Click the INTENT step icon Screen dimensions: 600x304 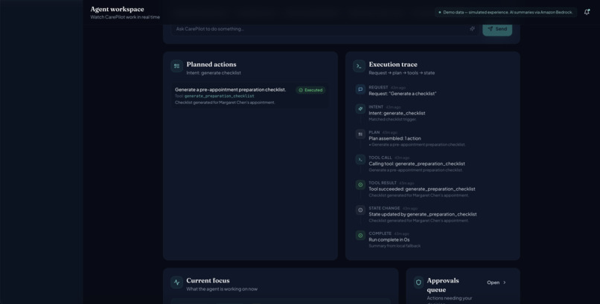click(x=360, y=109)
